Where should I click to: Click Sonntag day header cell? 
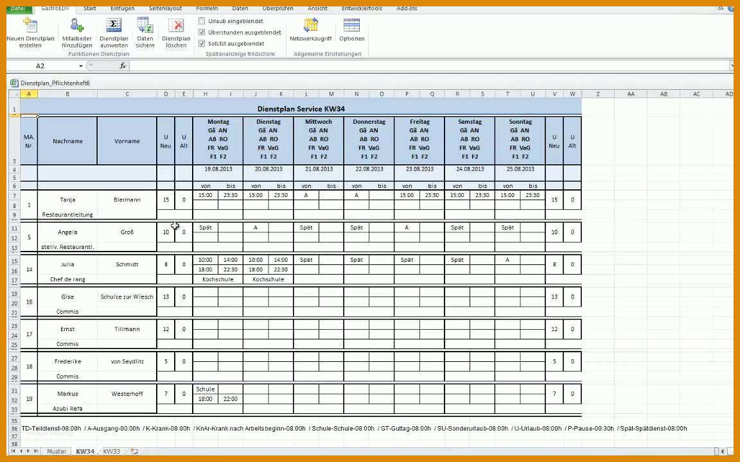coord(520,141)
